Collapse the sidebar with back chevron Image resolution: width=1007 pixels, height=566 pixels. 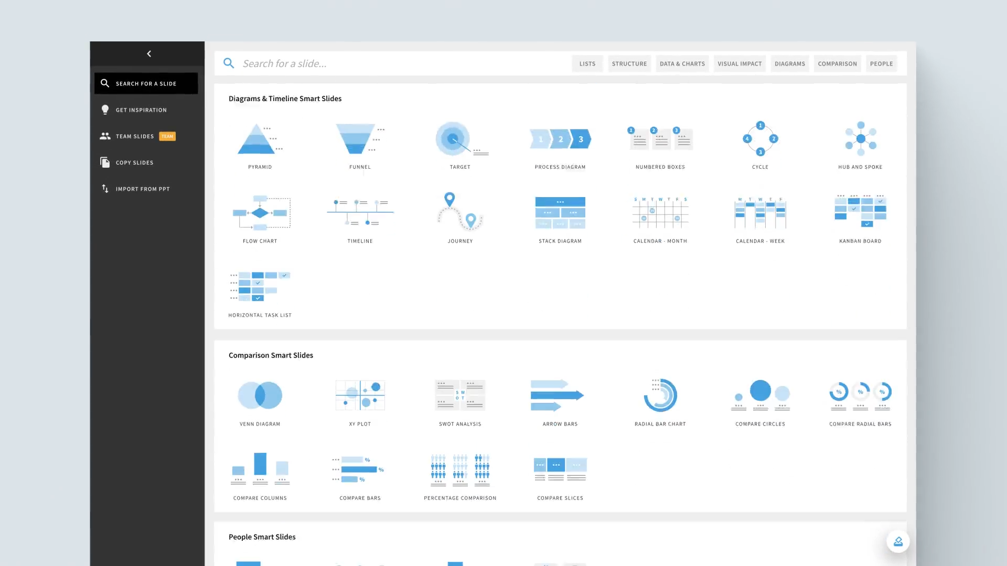point(149,54)
